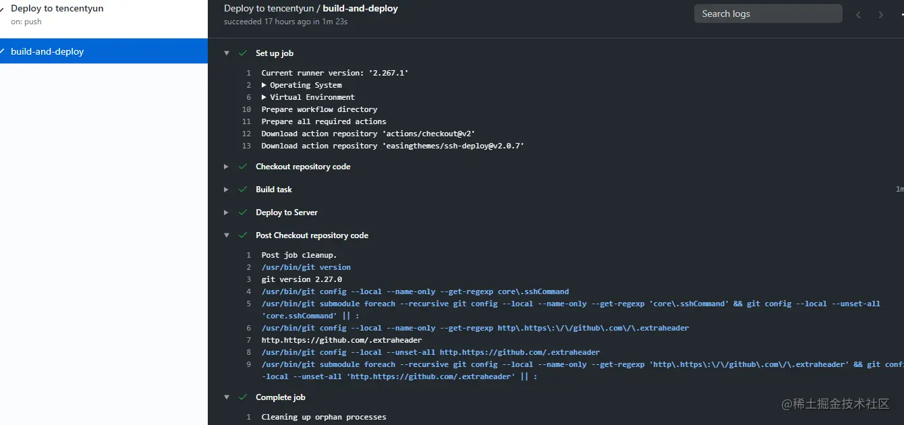Collapse the Post Checkout repository code step
904x425 pixels.
point(227,235)
